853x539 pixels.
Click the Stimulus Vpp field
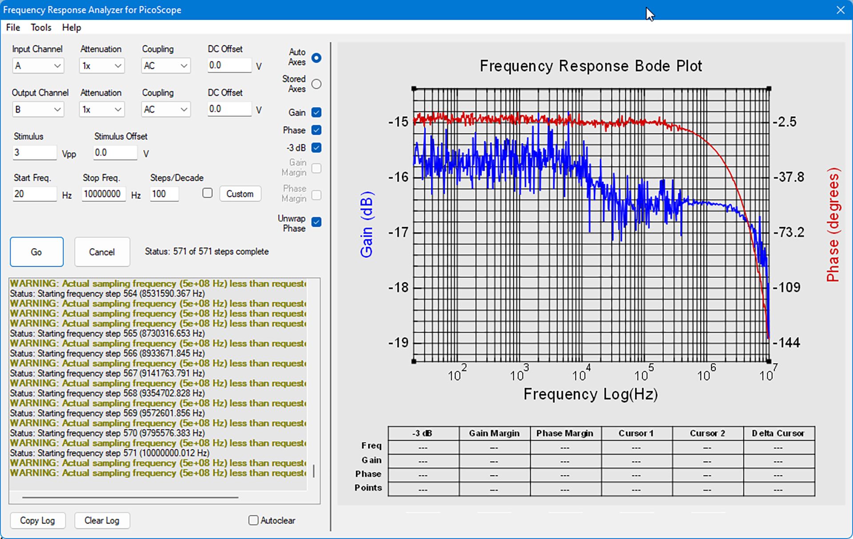click(x=35, y=153)
